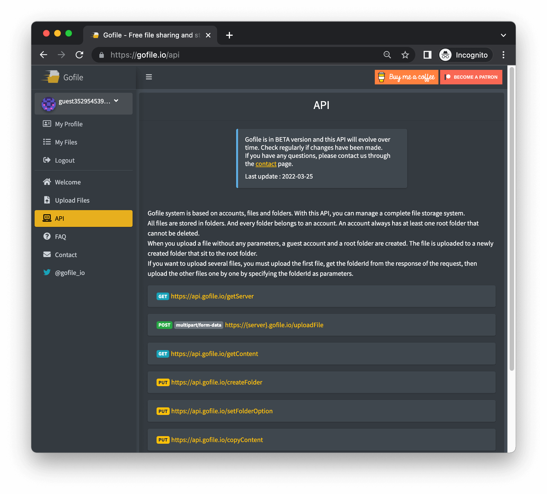Click the Incognito profile indicator
The width and height of the screenshot is (547, 494).
click(x=466, y=55)
